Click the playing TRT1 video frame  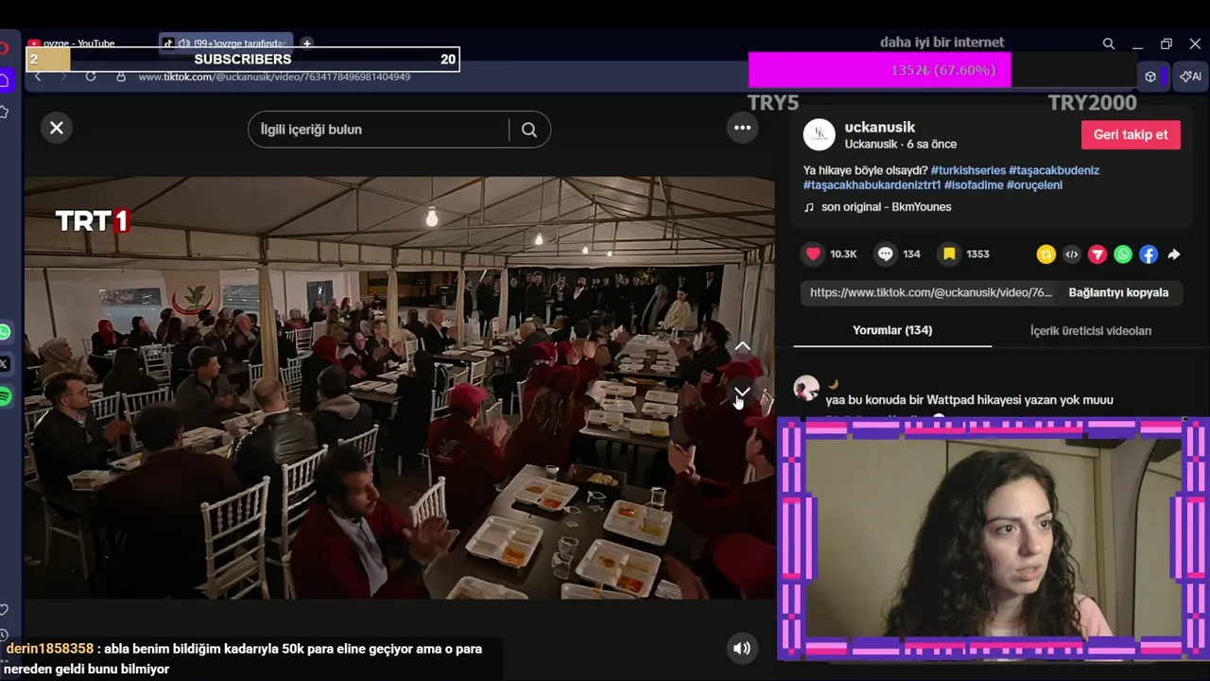click(x=399, y=388)
